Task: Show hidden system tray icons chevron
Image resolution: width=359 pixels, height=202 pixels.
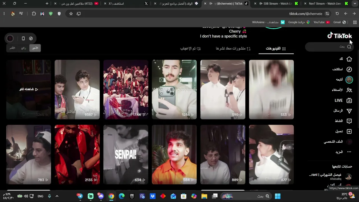Action: (57, 196)
